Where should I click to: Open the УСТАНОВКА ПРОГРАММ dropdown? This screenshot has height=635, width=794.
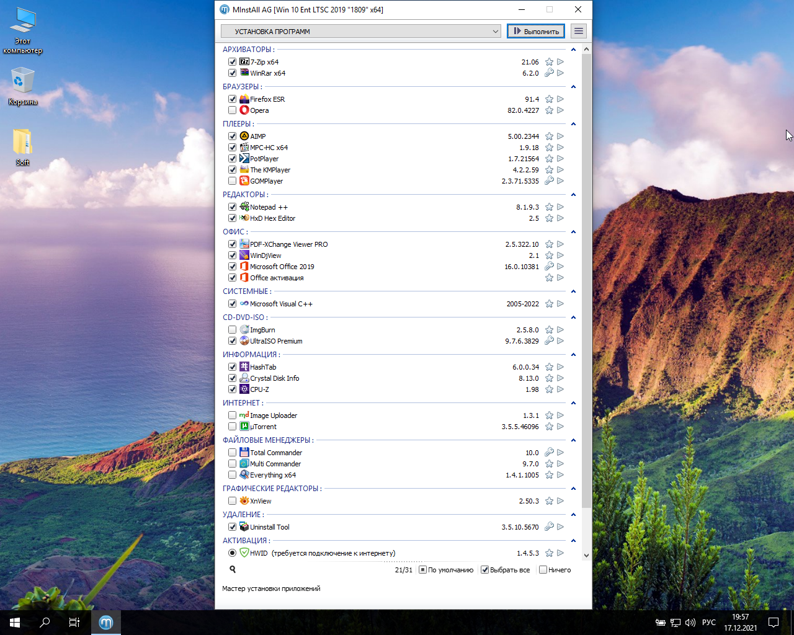[360, 31]
